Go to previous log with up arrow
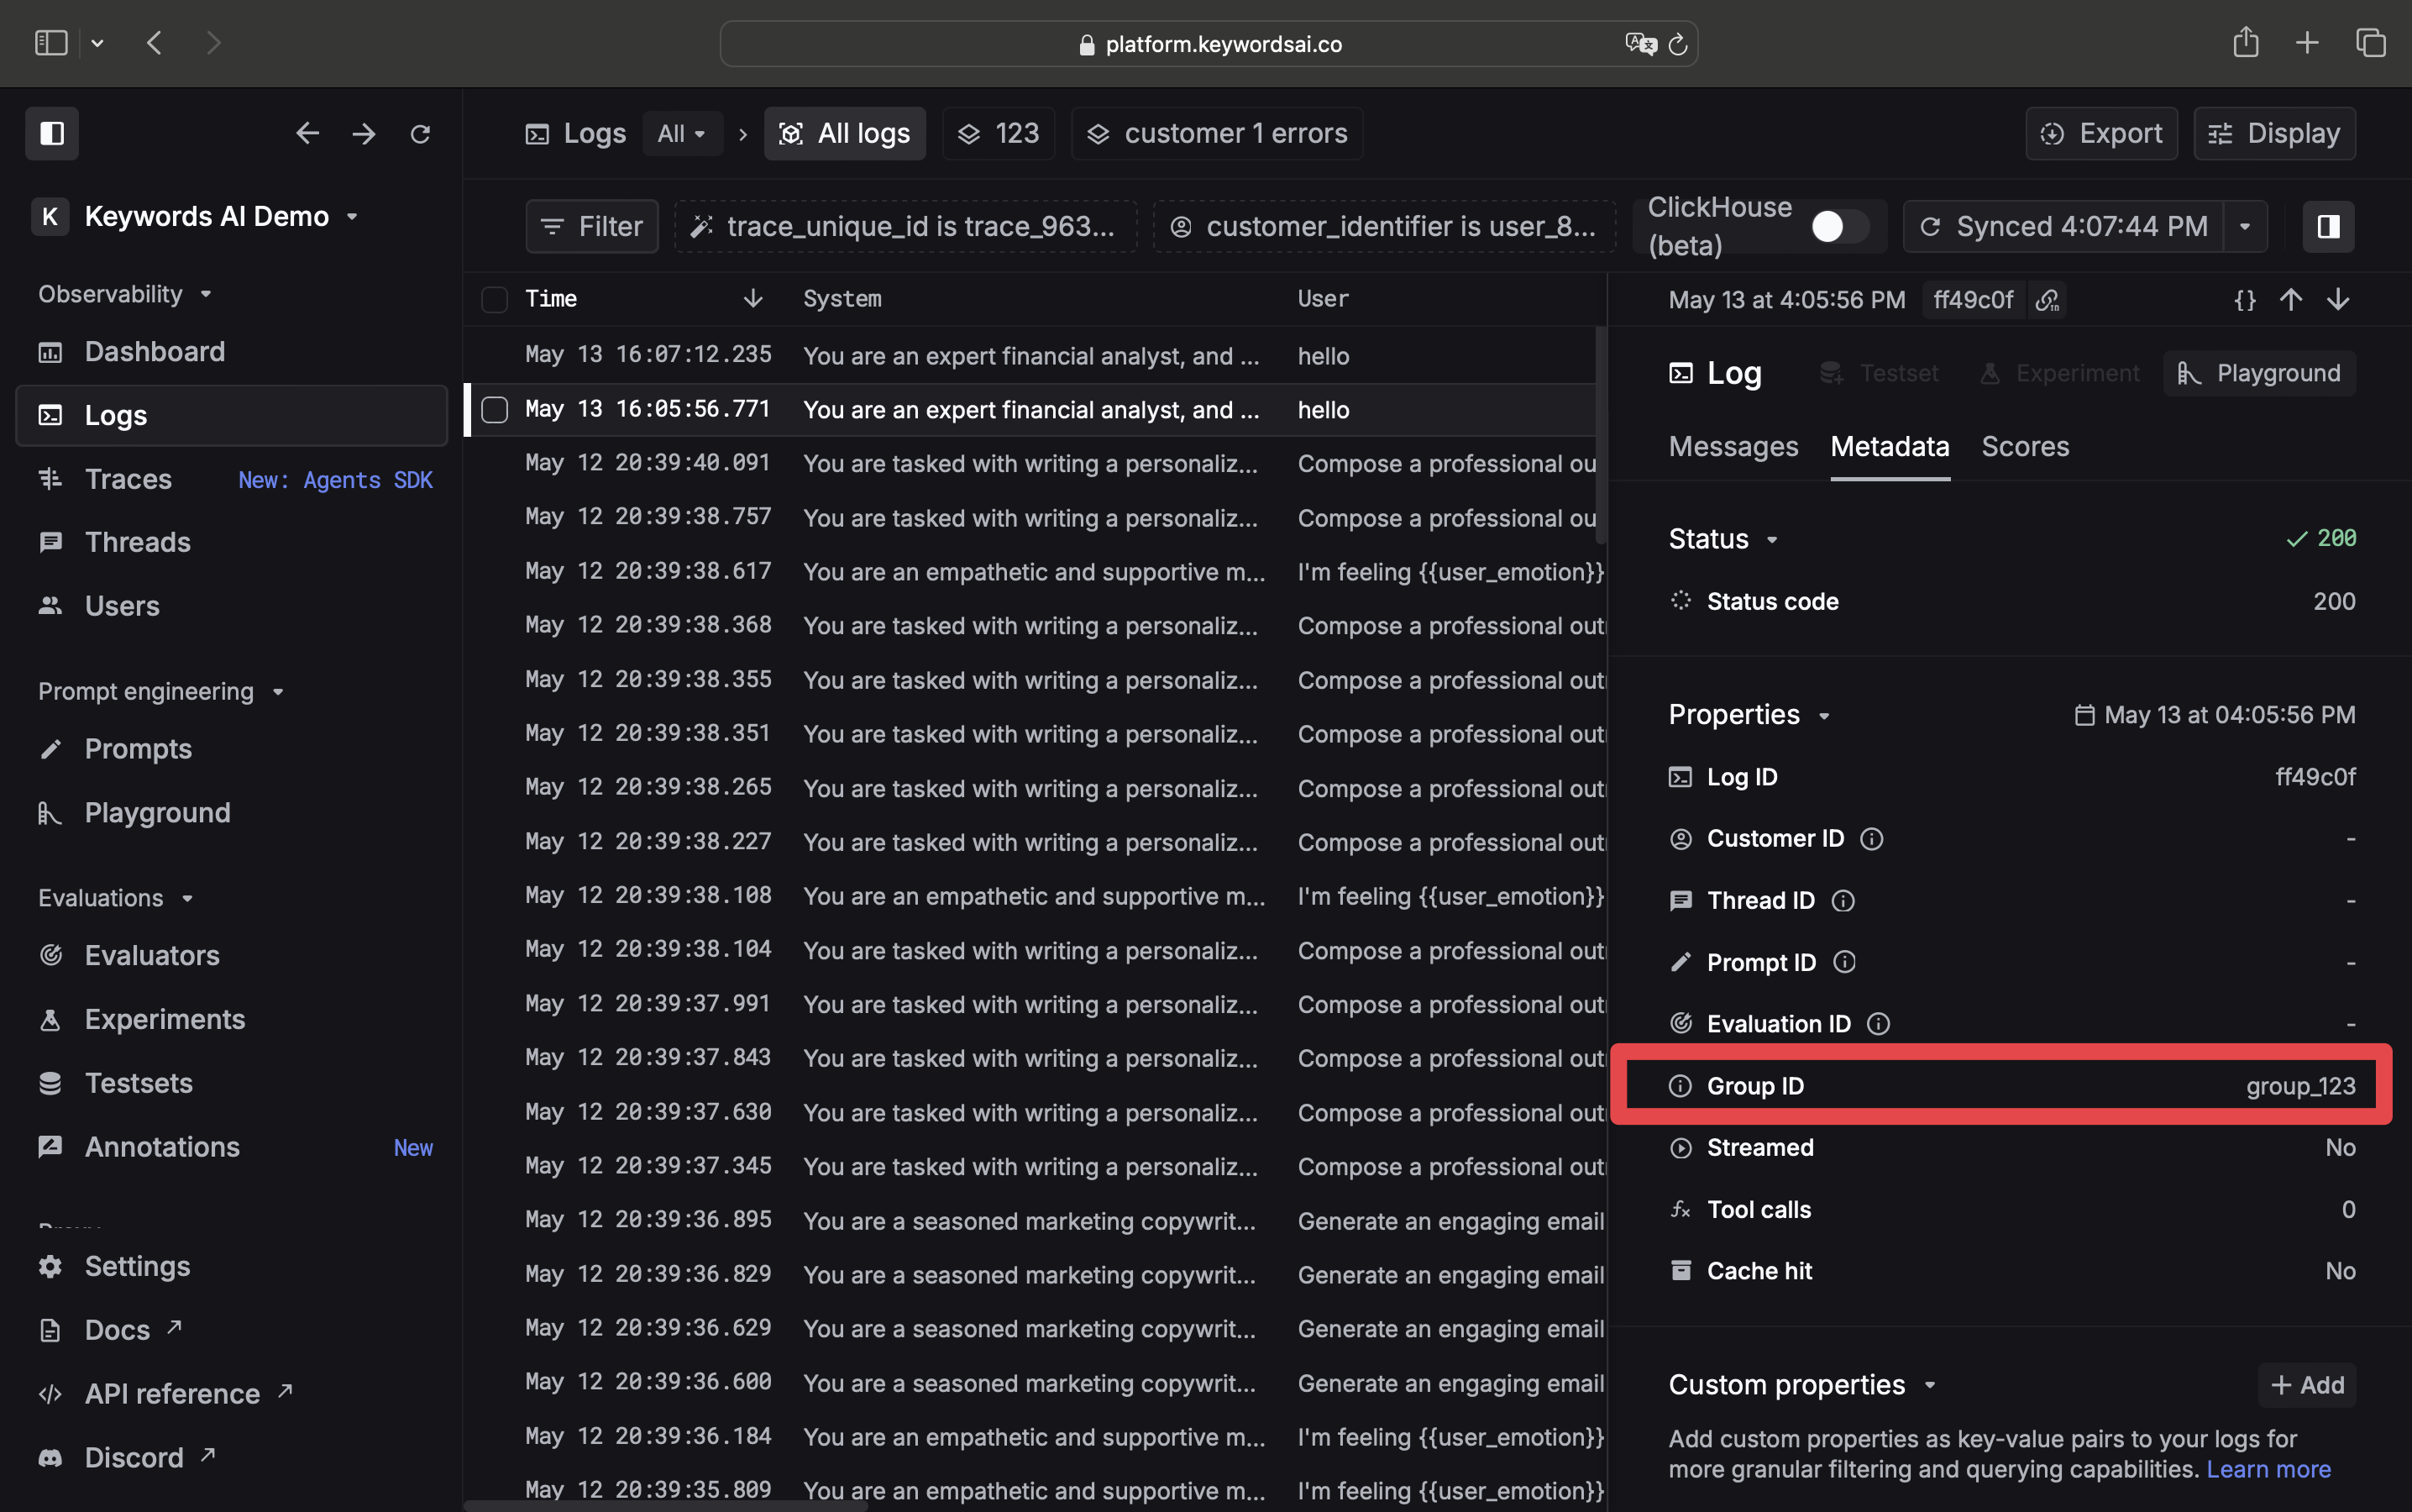The height and width of the screenshot is (1512, 2412). pos(2290,300)
